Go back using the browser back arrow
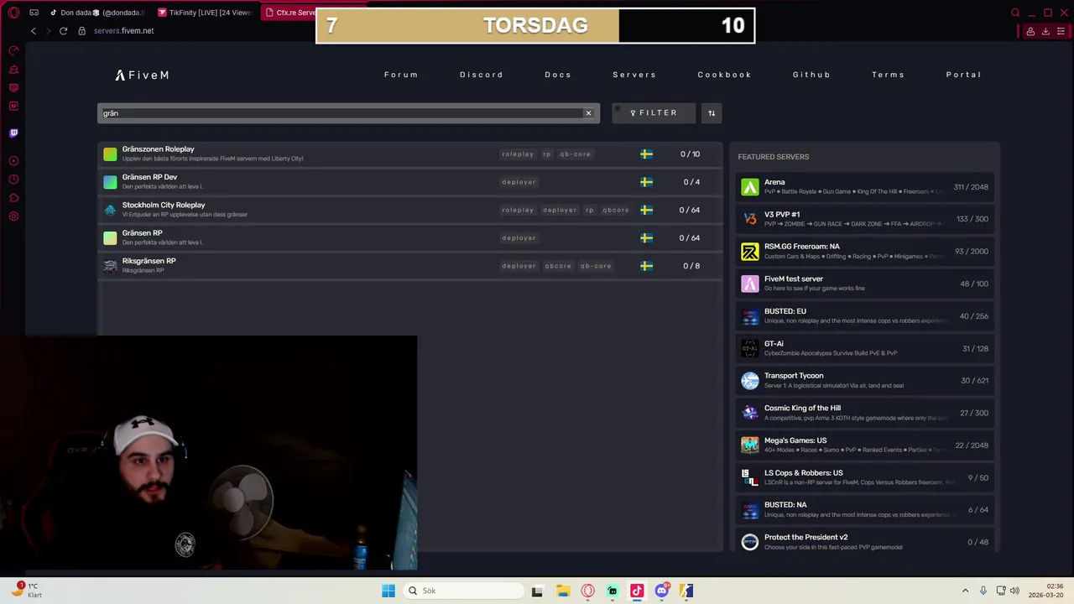 (x=34, y=31)
